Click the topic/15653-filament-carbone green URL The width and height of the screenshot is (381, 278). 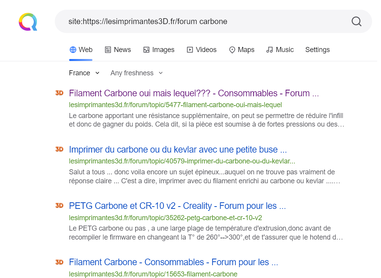pyautogui.click(x=153, y=274)
